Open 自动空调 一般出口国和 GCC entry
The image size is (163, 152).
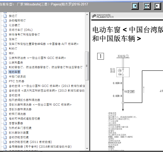pyautogui.click(x=47, y=86)
